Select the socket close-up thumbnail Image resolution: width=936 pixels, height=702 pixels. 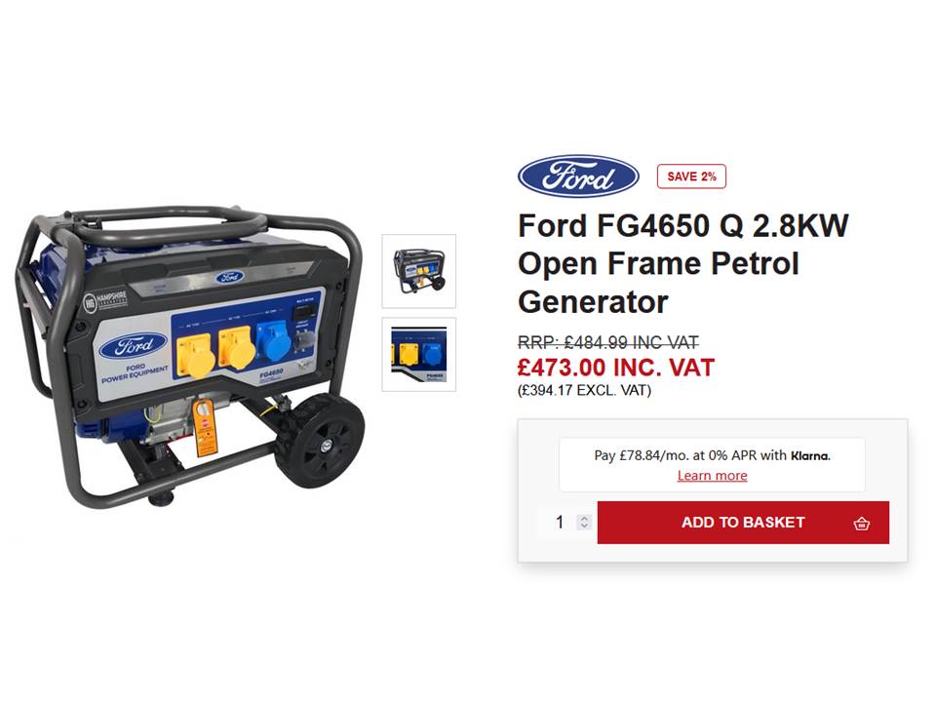click(x=419, y=355)
